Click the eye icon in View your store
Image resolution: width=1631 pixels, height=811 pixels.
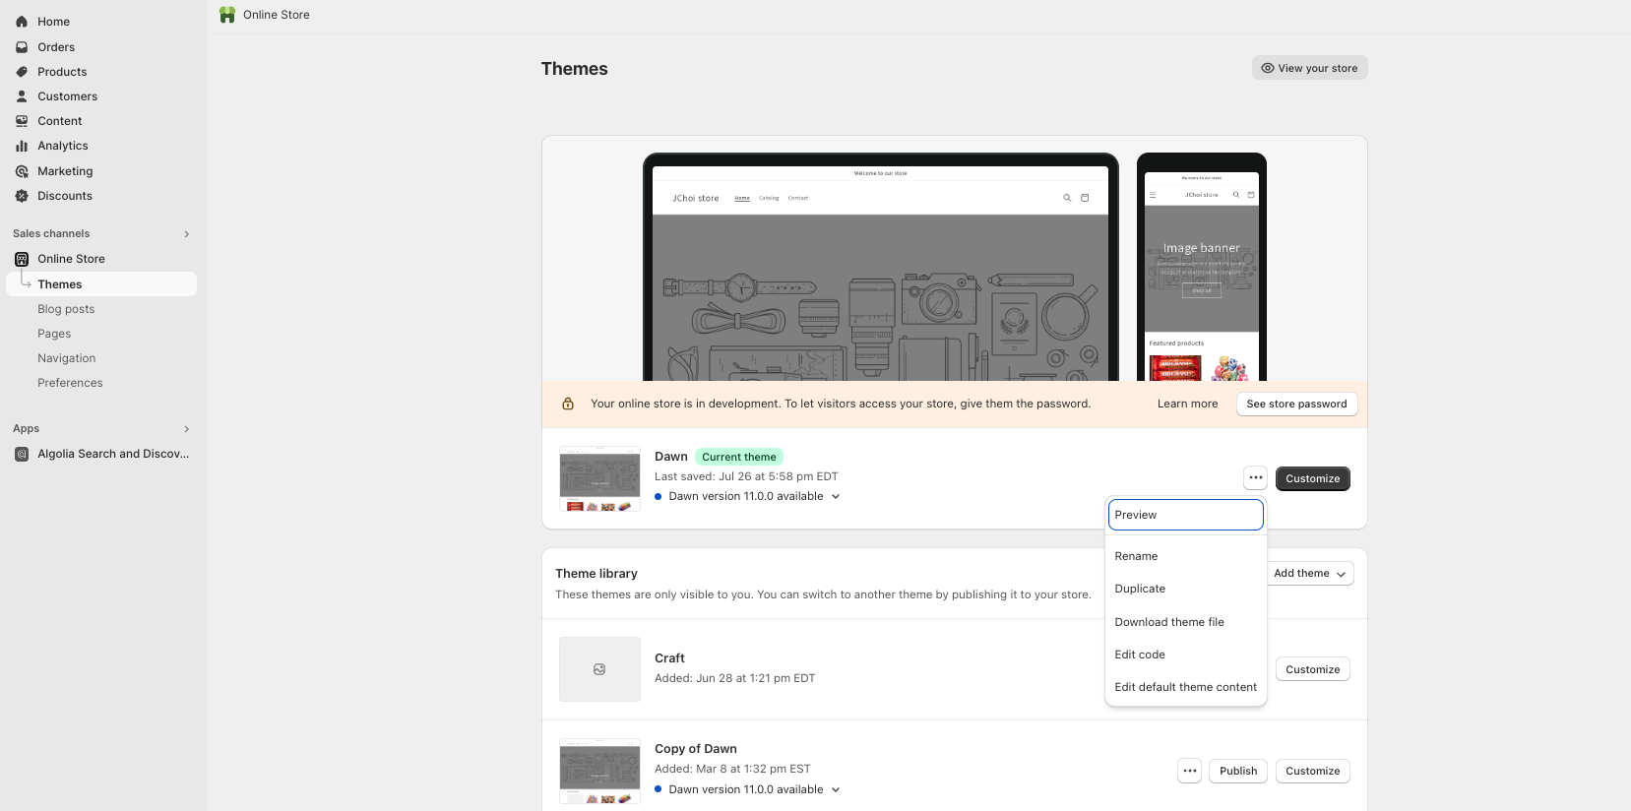(x=1268, y=68)
